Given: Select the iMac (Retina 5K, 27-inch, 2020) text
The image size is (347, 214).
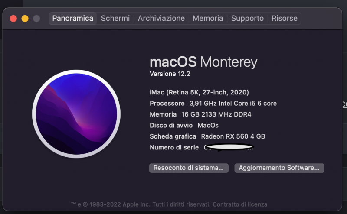Looking at the screenshot, I should (199, 92).
